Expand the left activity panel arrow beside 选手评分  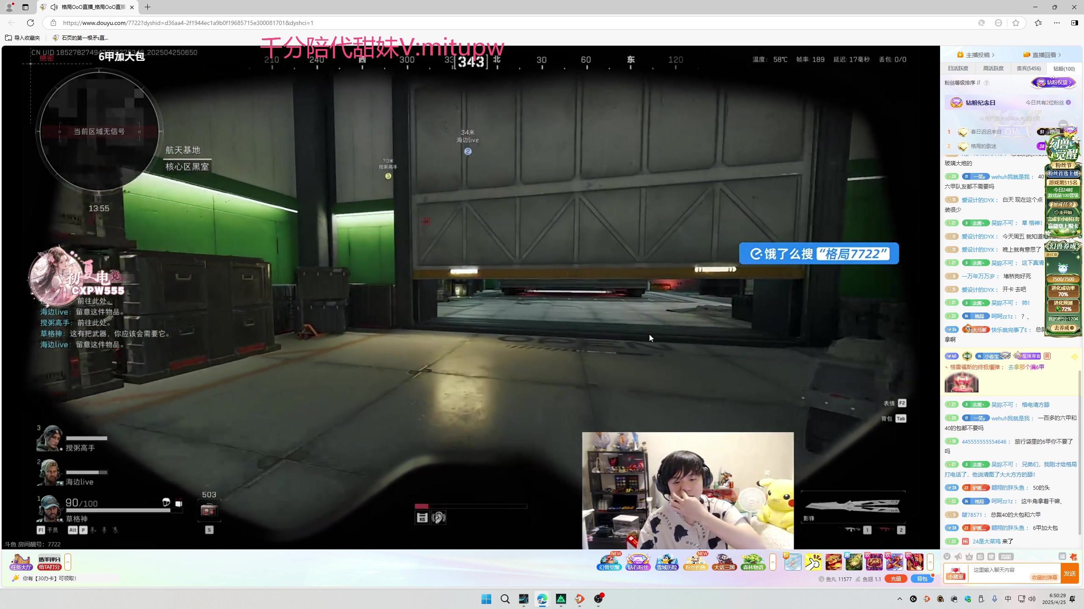[x=68, y=562]
